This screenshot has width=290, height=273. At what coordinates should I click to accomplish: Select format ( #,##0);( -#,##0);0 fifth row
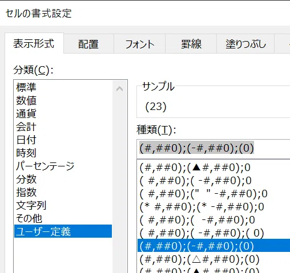point(214,220)
